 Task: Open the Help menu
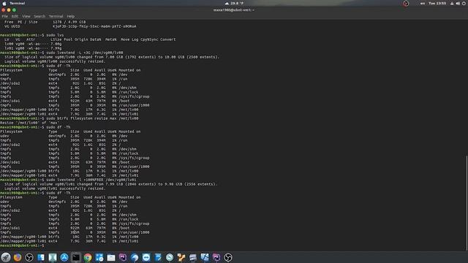71,16
